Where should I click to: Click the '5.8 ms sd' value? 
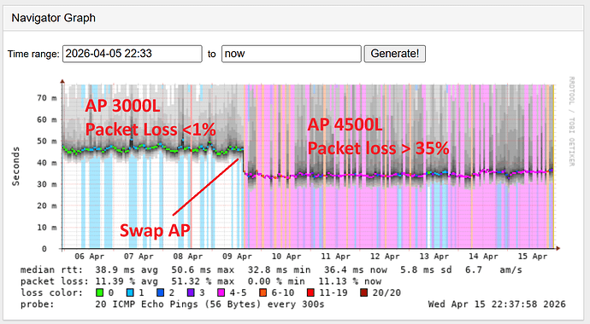[426, 270]
